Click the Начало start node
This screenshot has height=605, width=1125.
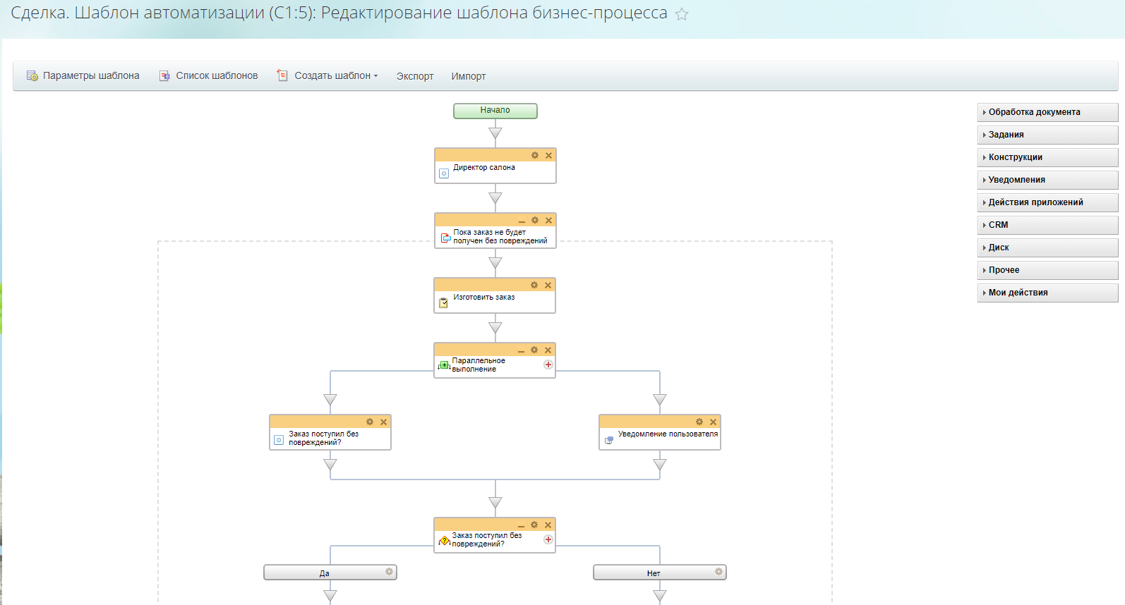coord(495,111)
